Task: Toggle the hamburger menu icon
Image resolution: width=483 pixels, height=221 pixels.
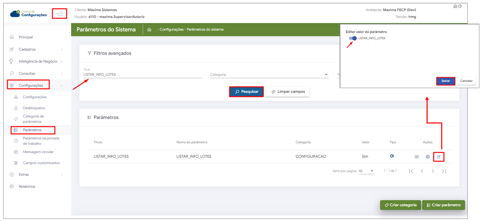Action: (x=59, y=14)
